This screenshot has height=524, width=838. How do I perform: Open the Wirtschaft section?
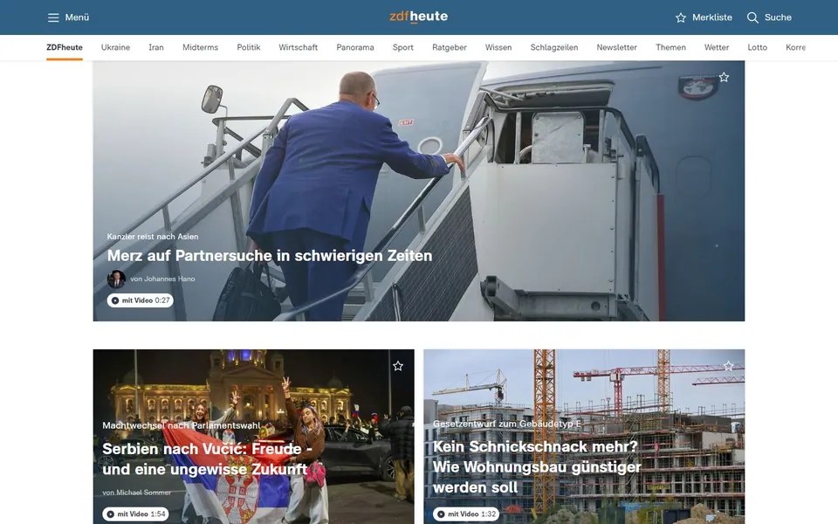click(x=299, y=47)
